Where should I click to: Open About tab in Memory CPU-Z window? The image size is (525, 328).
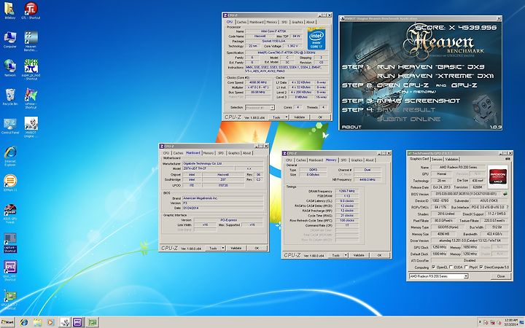(x=370, y=160)
